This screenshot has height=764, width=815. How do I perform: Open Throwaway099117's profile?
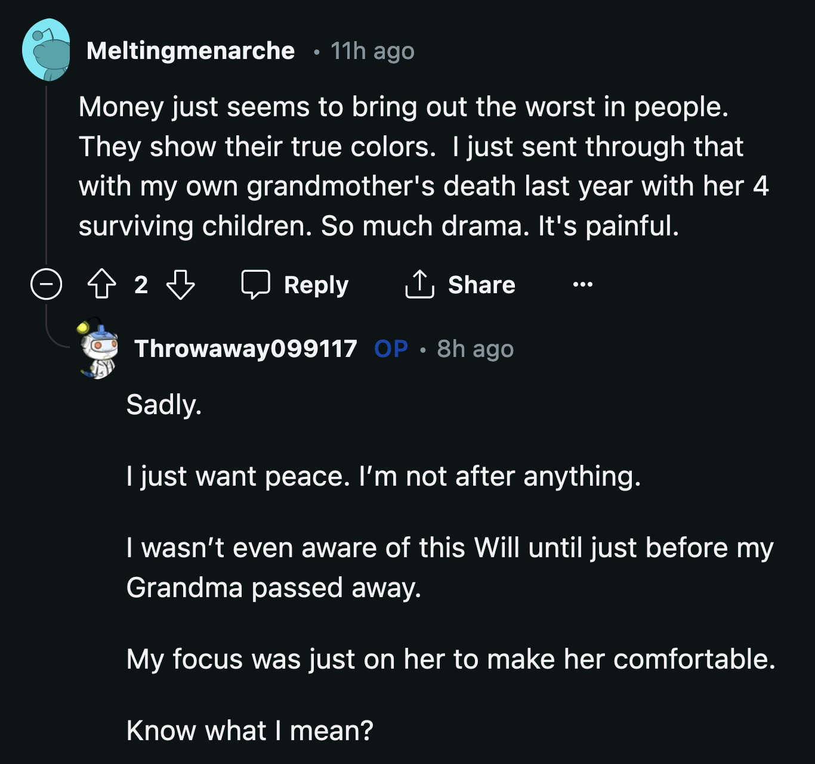tap(246, 349)
